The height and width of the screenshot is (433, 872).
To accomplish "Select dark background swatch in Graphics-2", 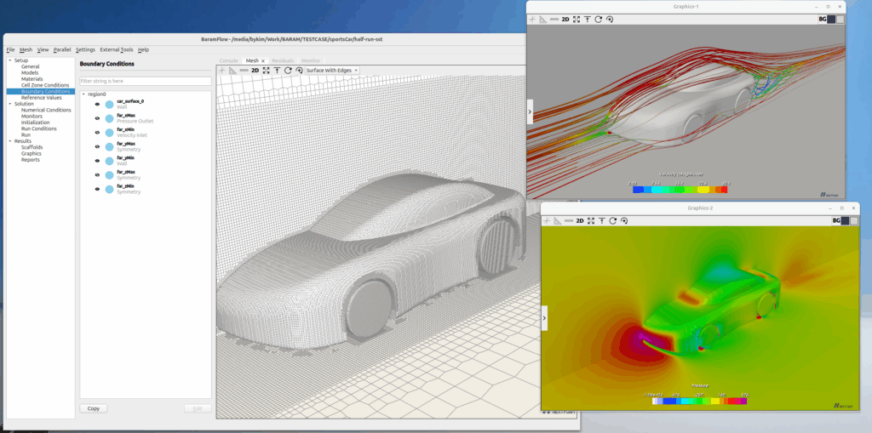I will point(846,220).
